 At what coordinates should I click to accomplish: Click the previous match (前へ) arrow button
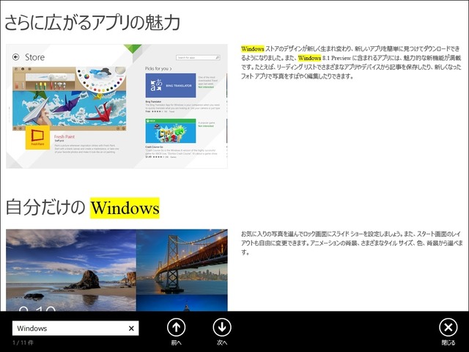(x=176, y=327)
